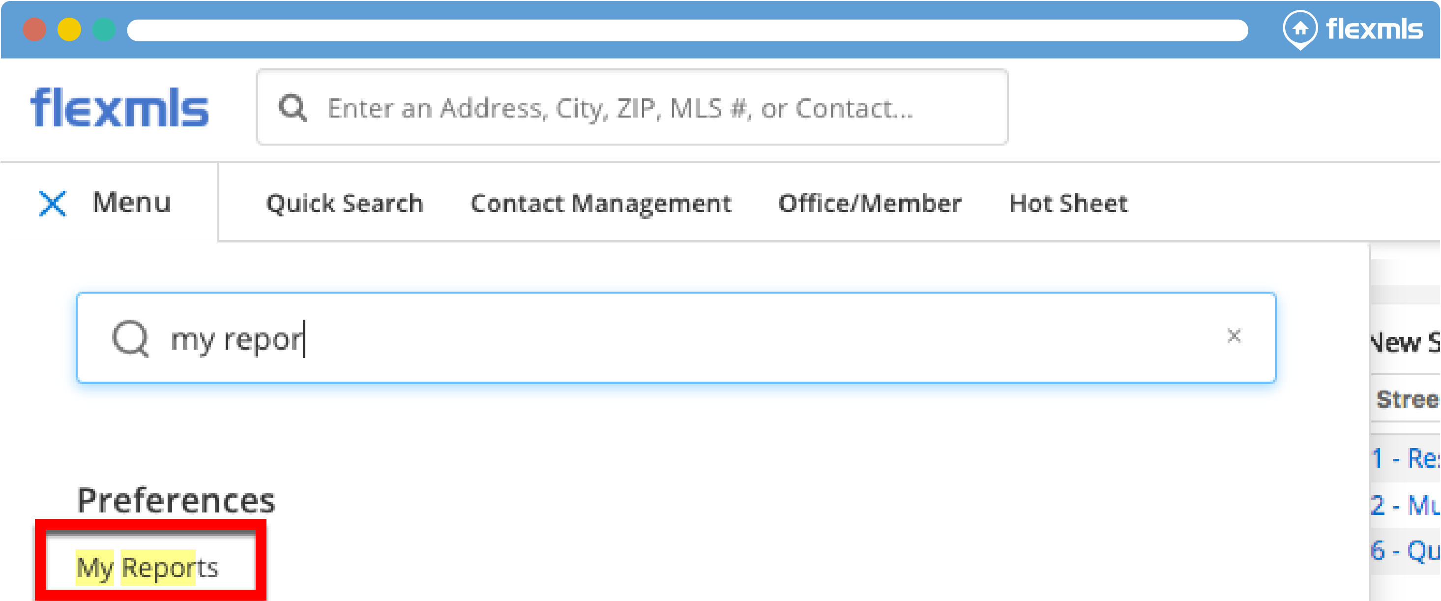
Task: Close the menu with the X icon
Action: pos(53,203)
